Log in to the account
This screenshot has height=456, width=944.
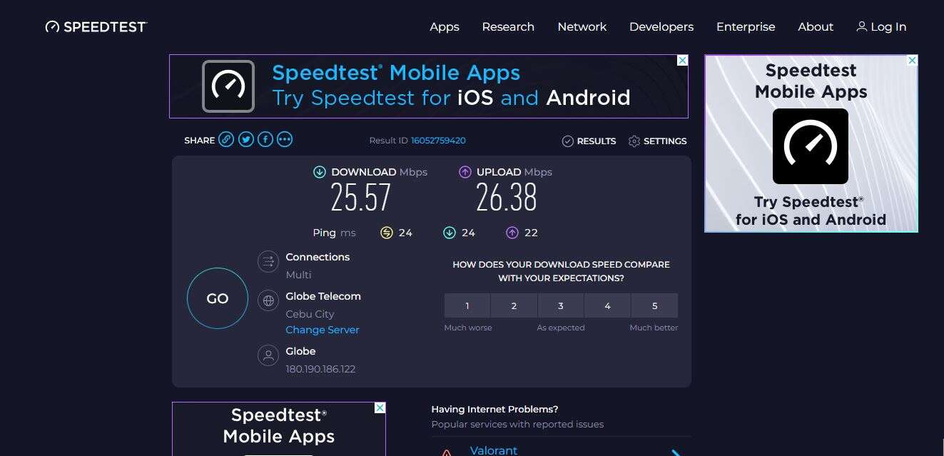[881, 26]
